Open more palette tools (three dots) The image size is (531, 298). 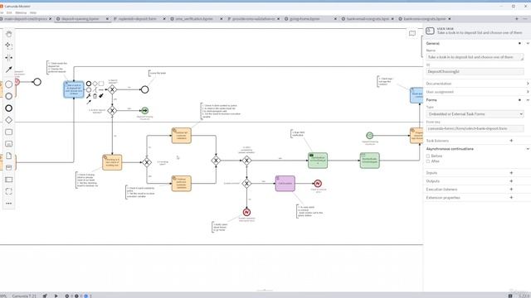click(9, 204)
